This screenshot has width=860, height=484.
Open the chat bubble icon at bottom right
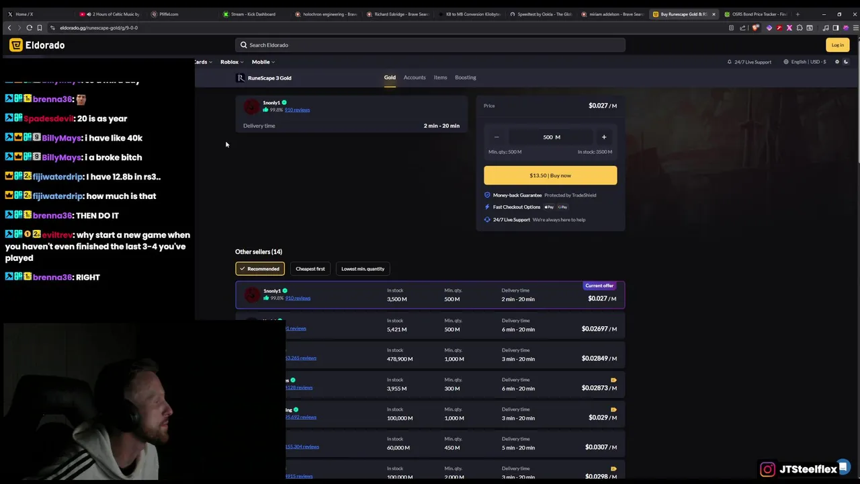843,467
